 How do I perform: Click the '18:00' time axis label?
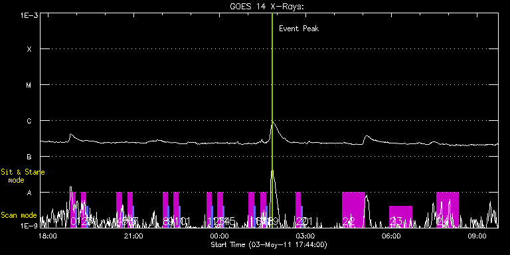pyautogui.click(x=48, y=236)
